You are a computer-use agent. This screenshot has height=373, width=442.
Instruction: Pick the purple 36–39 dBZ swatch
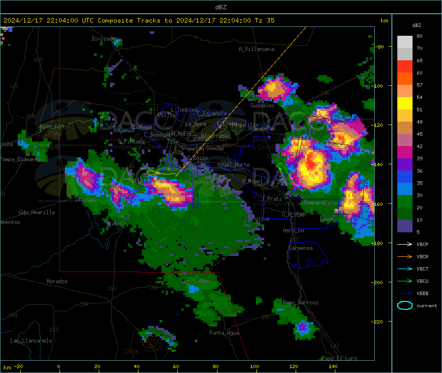405,165
